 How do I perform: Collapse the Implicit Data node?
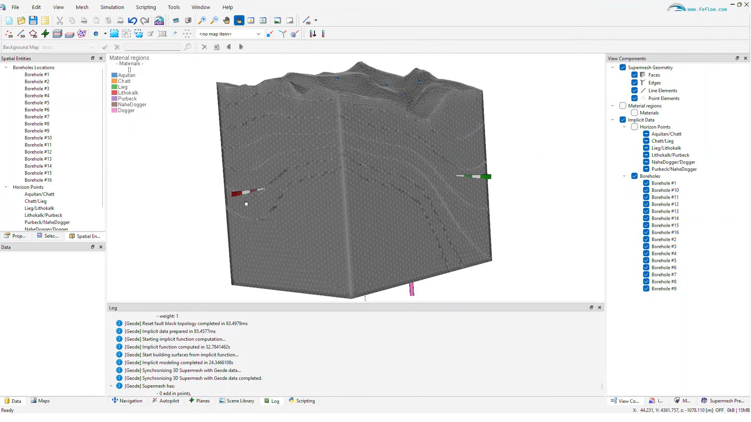(x=613, y=120)
